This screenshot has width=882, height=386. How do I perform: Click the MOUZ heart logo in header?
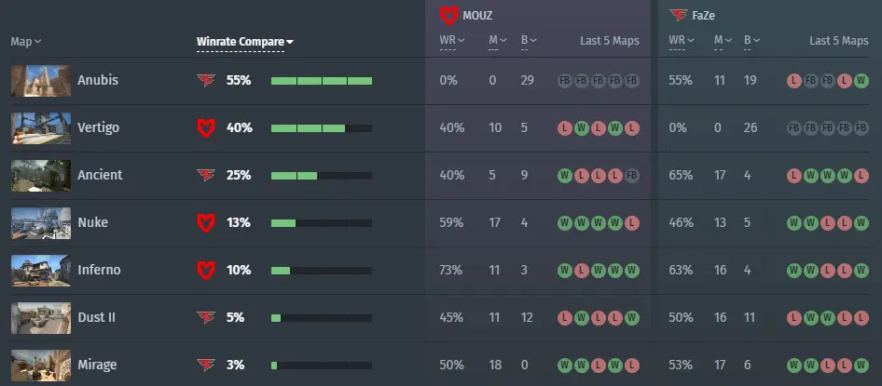[448, 16]
